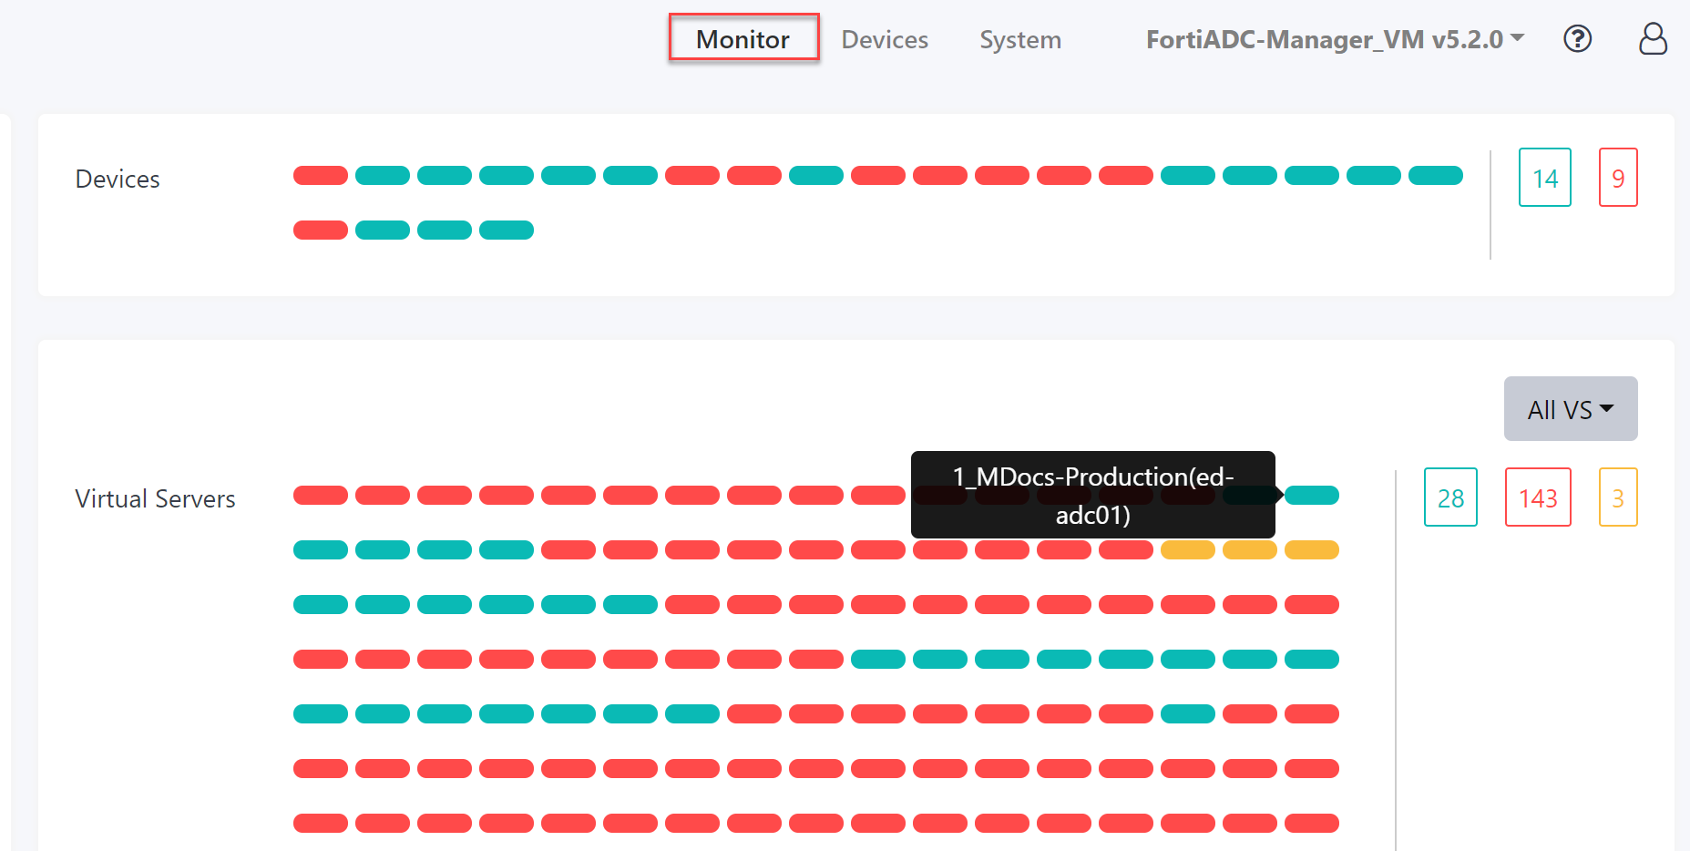
Task: Click the green virtual server pill beside the tooltip
Action: click(1312, 496)
